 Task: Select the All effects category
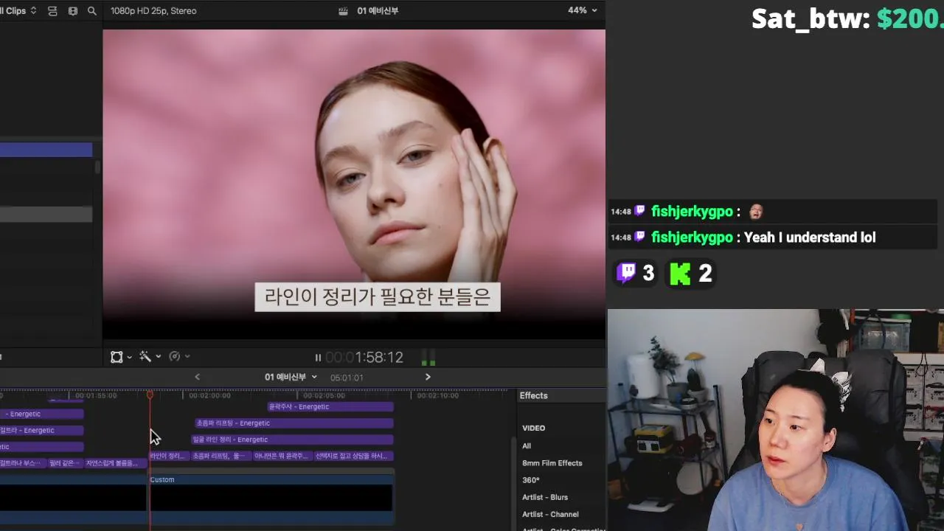coord(527,445)
